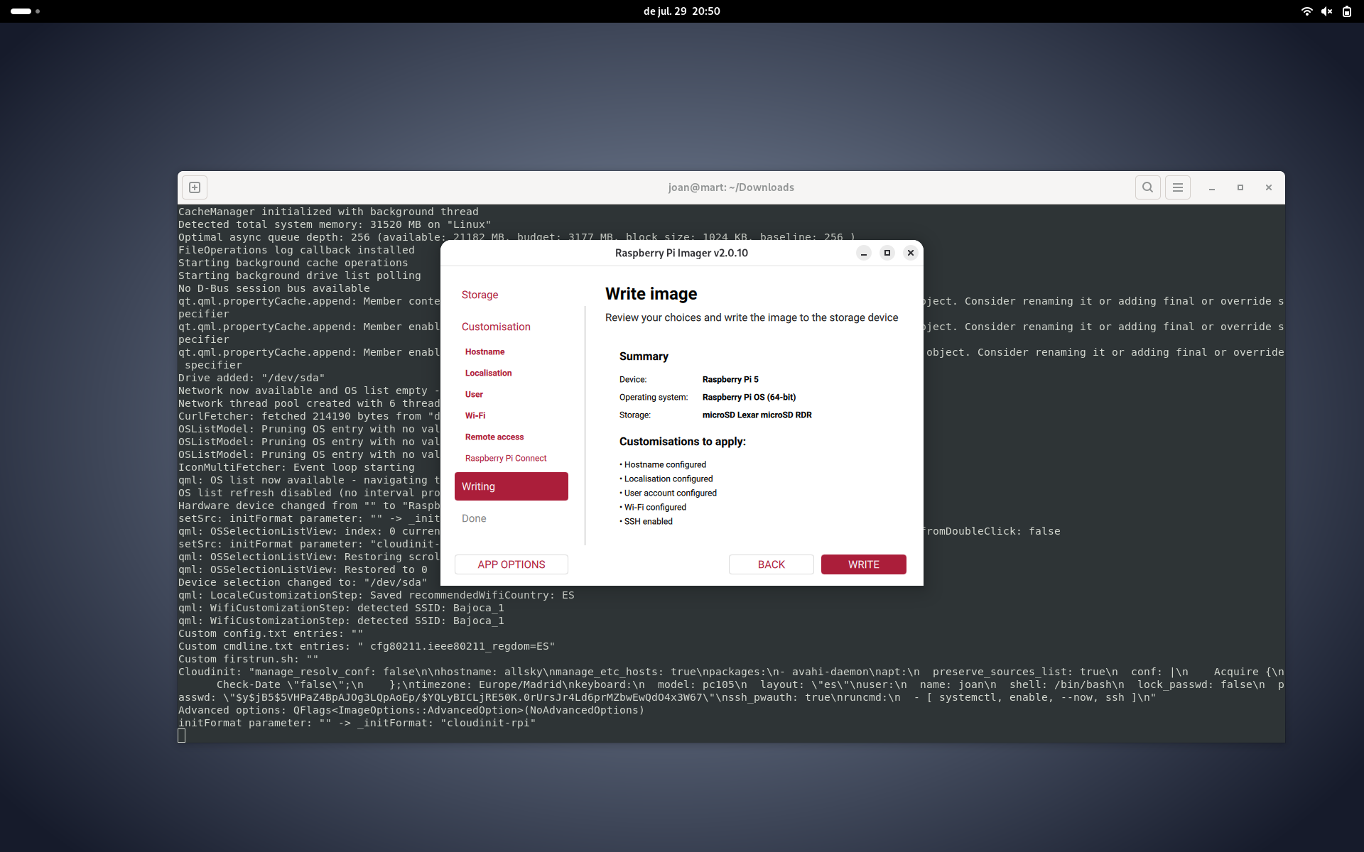
Task: Close the terminal window
Action: click(1269, 187)
